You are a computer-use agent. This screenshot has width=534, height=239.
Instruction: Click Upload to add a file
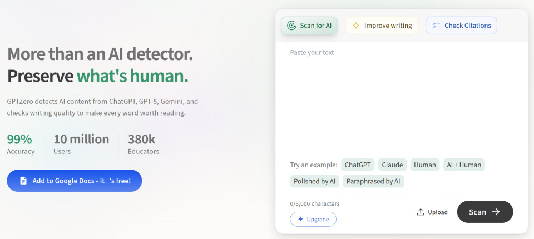(x=432, y=212)
